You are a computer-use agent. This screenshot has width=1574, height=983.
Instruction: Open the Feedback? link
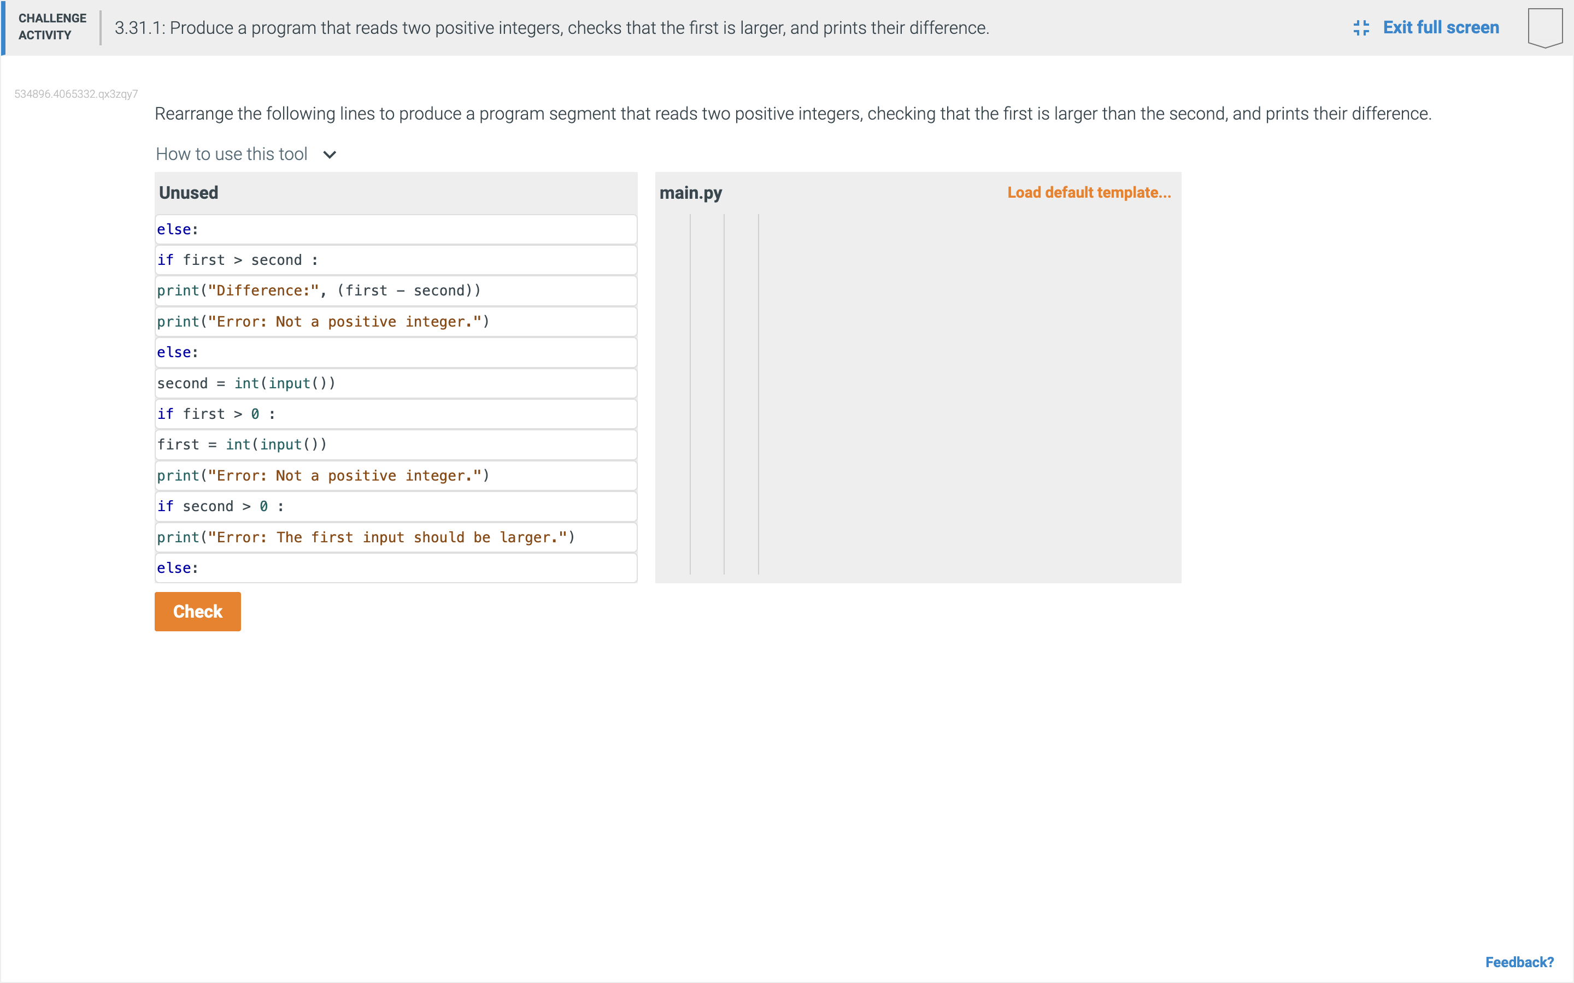click(x=1519, y=962)
